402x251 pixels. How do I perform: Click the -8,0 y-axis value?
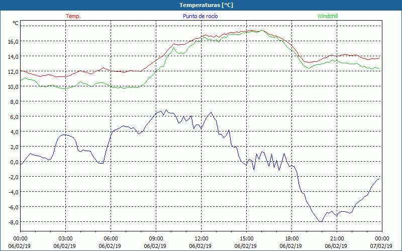pos(14,222)
